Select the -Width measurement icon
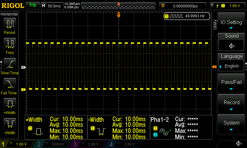The height and width of the screenshot is (148, 247). (x=10, y=124)
